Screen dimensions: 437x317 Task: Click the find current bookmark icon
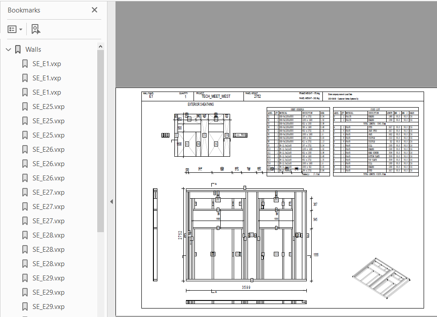pos(36,29)
